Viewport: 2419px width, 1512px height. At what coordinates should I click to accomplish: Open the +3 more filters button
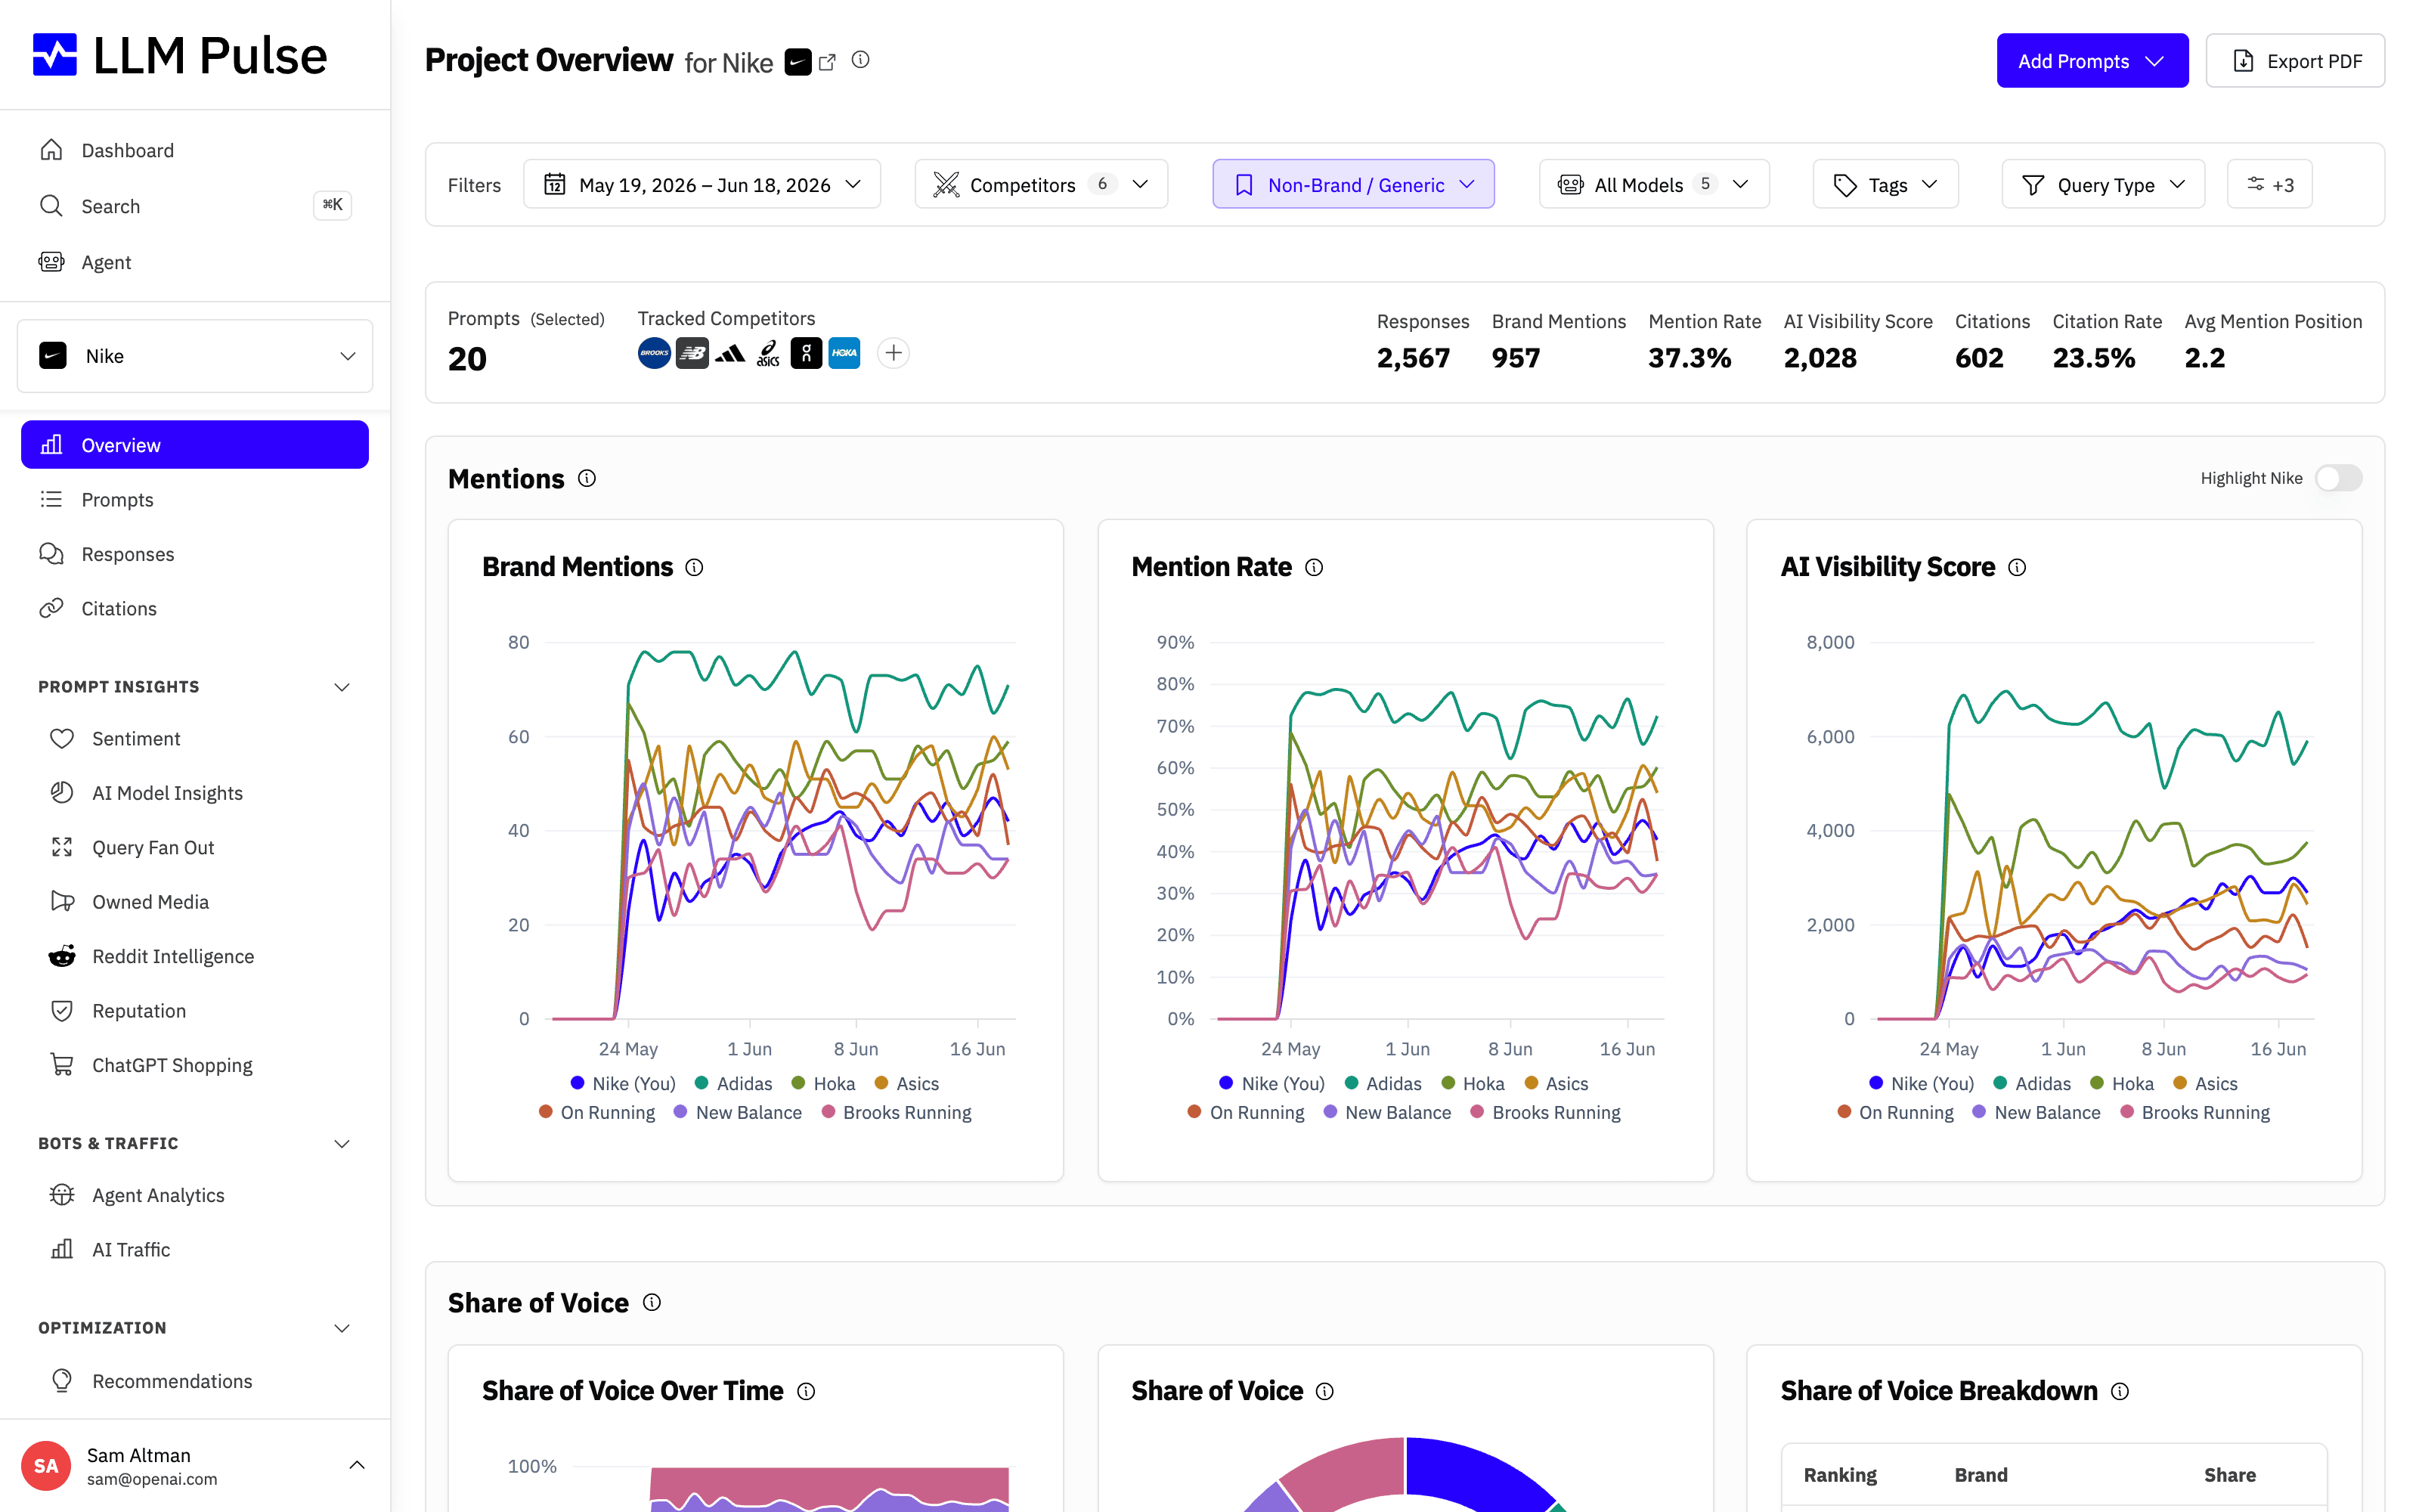click(2269, 185)
